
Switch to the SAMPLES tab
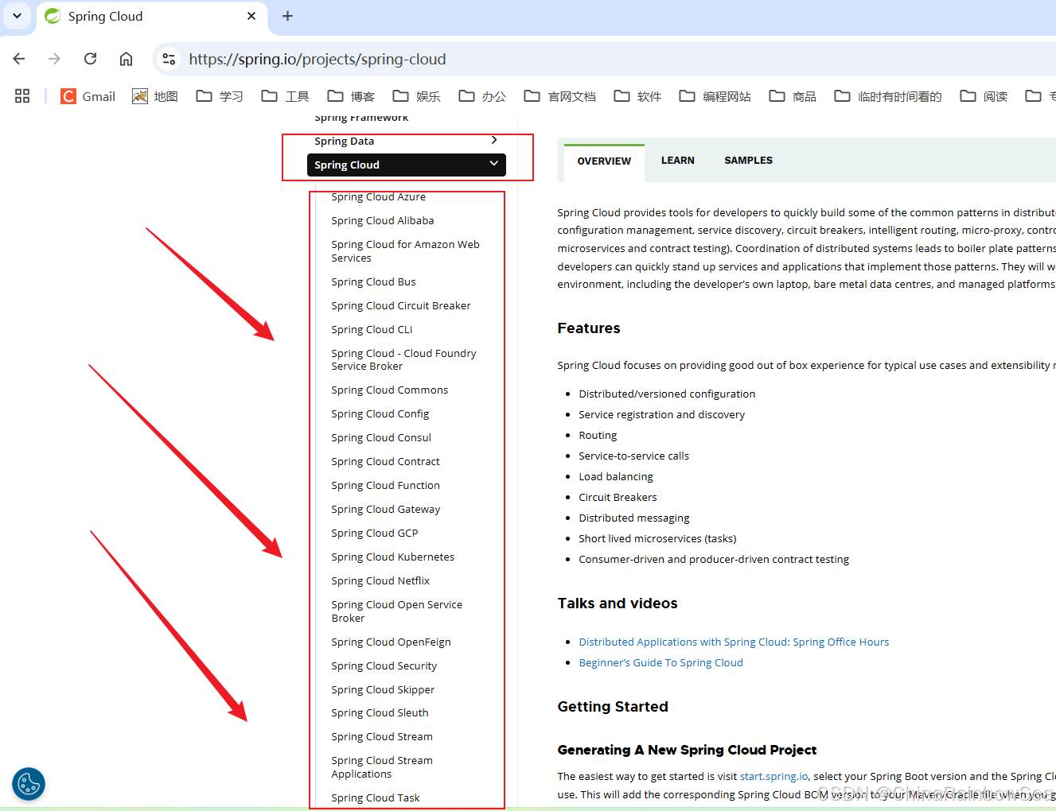pos(748,161)
